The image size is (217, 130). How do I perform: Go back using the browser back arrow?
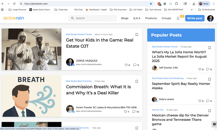point(3,4)
